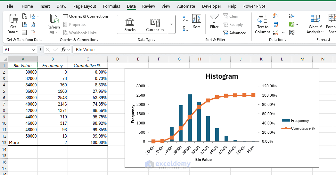Viewport: 336px width, 175px height.
Task: Select the Frequency header cell B1
Action: tap(53, 66)
